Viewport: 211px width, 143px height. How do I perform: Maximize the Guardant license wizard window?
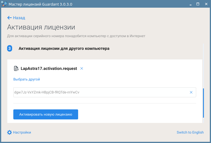coord(198,4)
